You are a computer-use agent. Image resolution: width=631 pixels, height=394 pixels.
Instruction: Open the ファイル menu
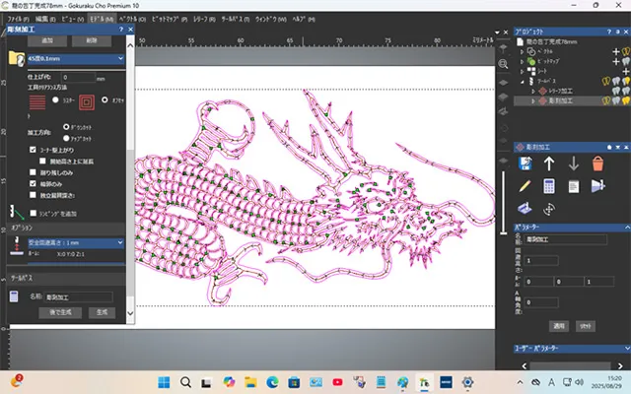(17, 18)
